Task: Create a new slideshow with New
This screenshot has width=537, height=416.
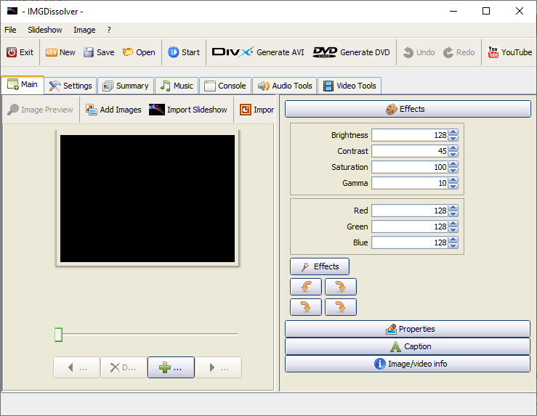Action: [60, 52]
